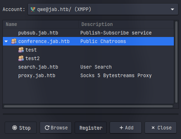Image resolution: width=181 pixels, height=139 pixels.
Task: Click the + Add button
Action: tap(126, 128)
